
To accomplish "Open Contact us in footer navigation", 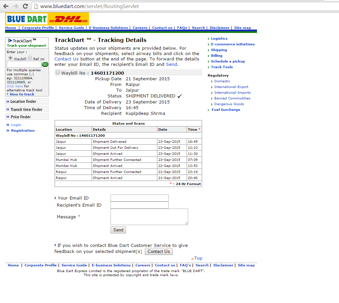I will click(165, 265).
